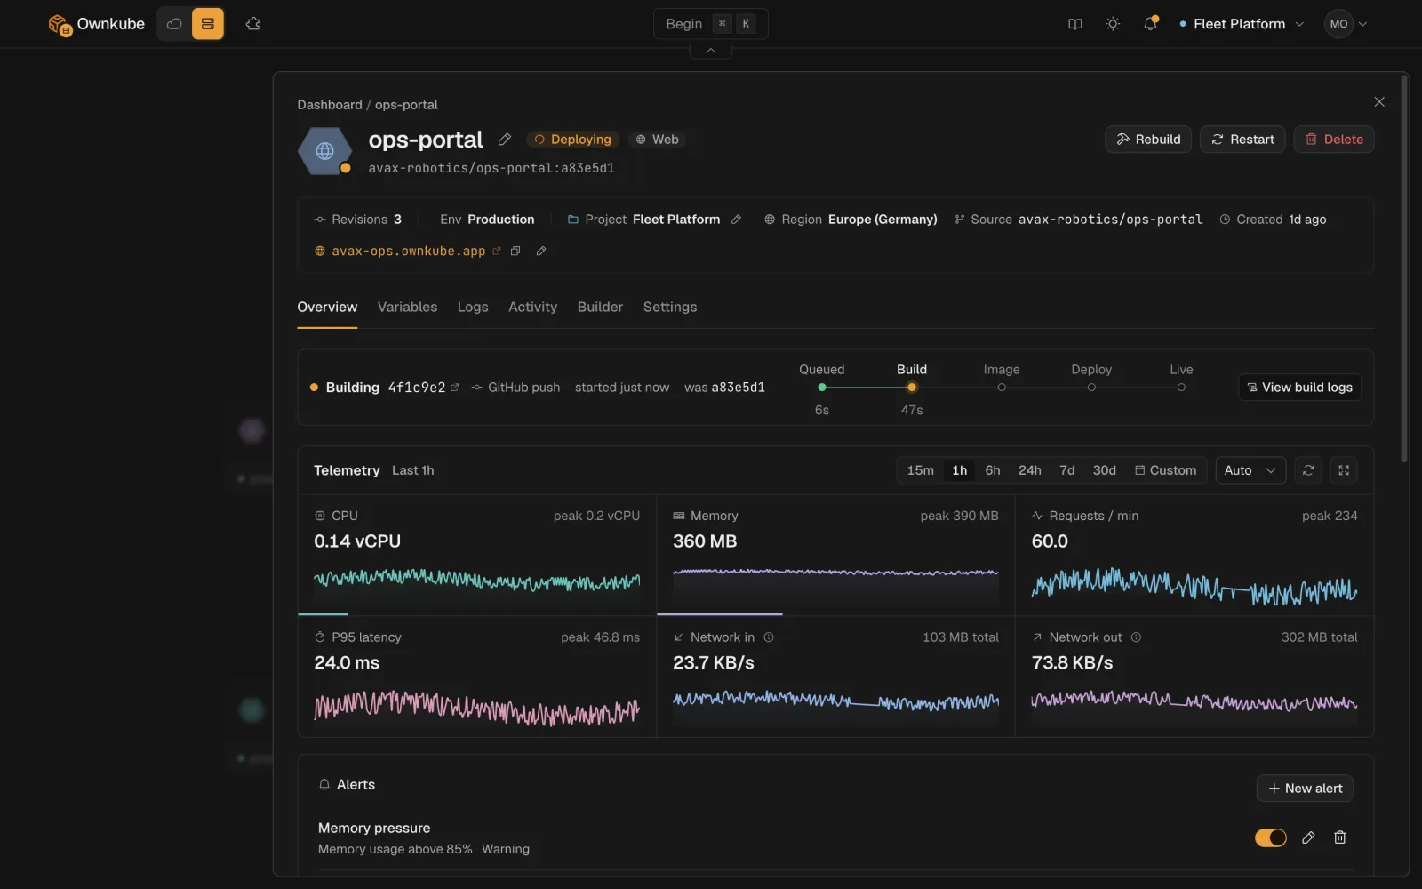1422x889 pixels.
Task: Click source avax-robotics/ops-portal text
Action: click(x=1110, y=220)
